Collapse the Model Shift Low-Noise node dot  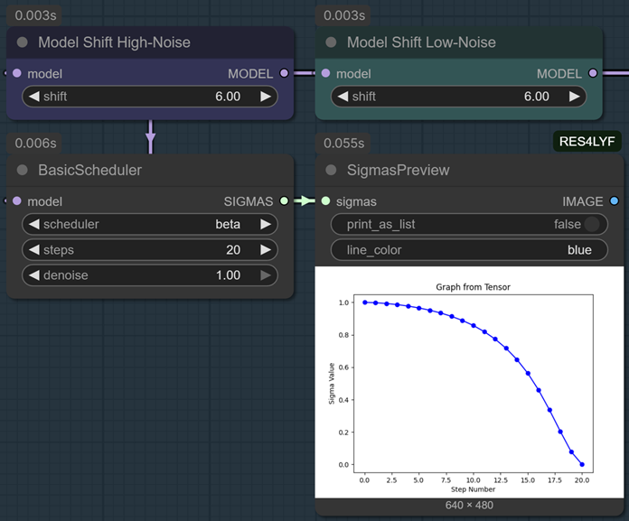tap(331, 42)
